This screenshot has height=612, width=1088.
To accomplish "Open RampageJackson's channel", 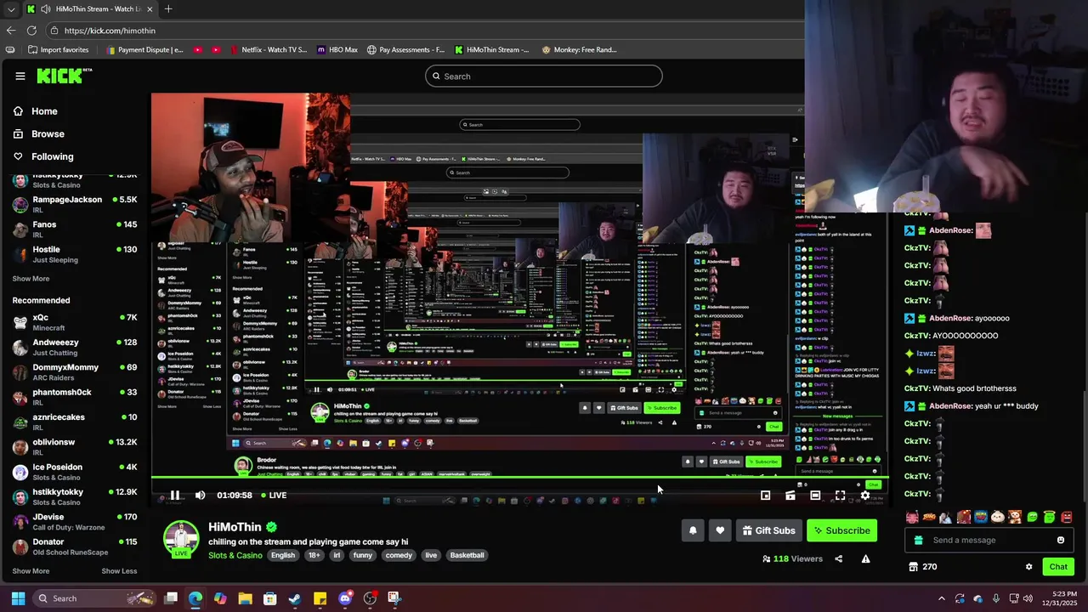I will [75, 204].
